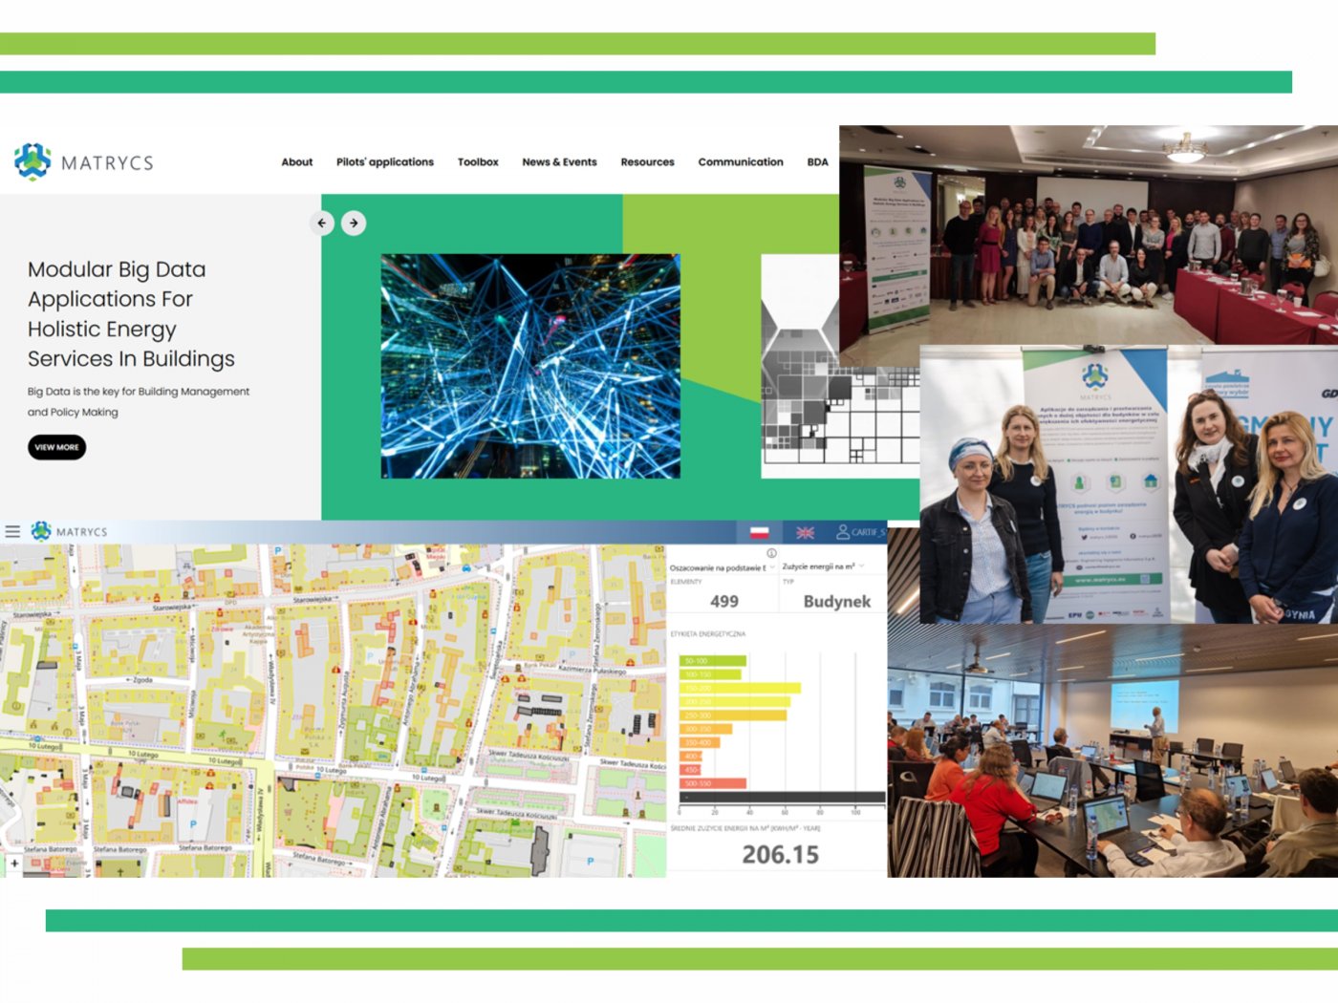Click the Big Data is the key subtitle
1338x1003 pixels.
click(139, 402)
